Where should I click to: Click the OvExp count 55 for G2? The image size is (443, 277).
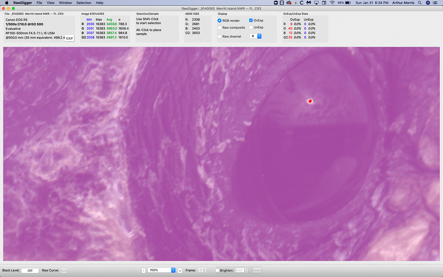point(290,37)
